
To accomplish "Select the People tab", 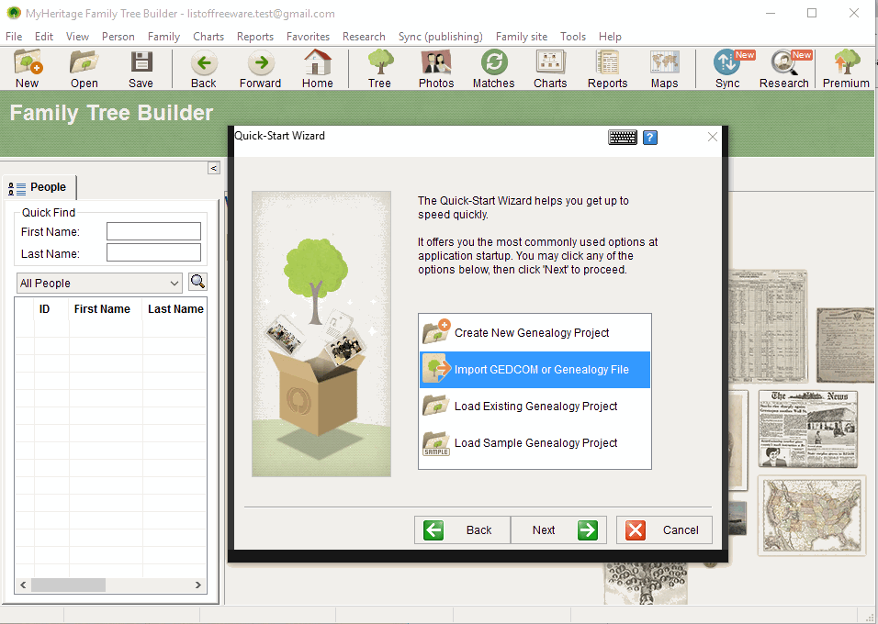I will 39,187.
